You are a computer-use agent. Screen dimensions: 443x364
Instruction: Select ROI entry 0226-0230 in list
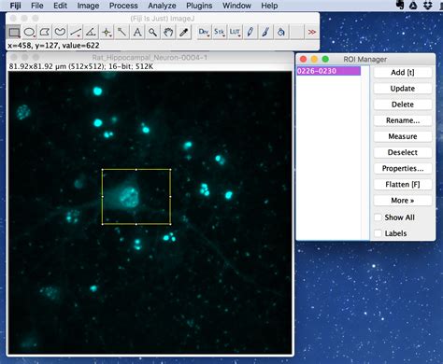click(329, 71)
